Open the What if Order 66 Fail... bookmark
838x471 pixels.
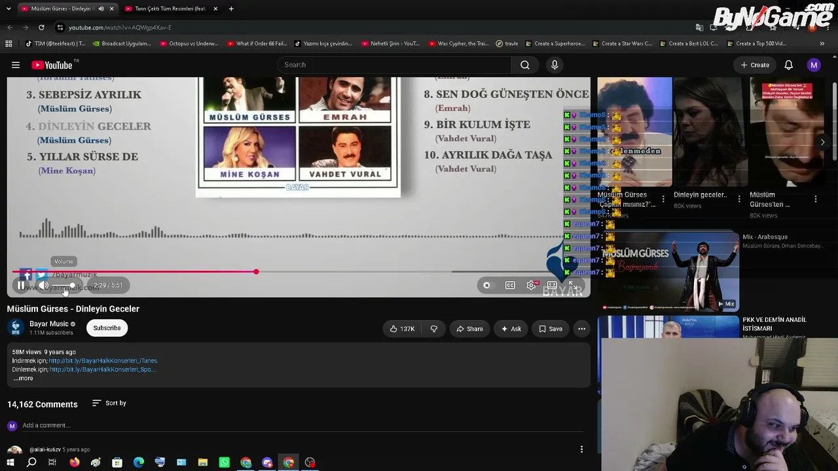[x=257, y=44]
